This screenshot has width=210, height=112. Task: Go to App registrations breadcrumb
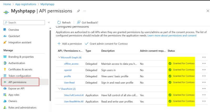25,4
